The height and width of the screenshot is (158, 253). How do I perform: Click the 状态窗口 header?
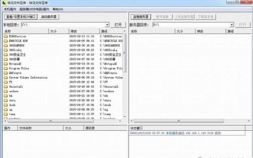187,128
